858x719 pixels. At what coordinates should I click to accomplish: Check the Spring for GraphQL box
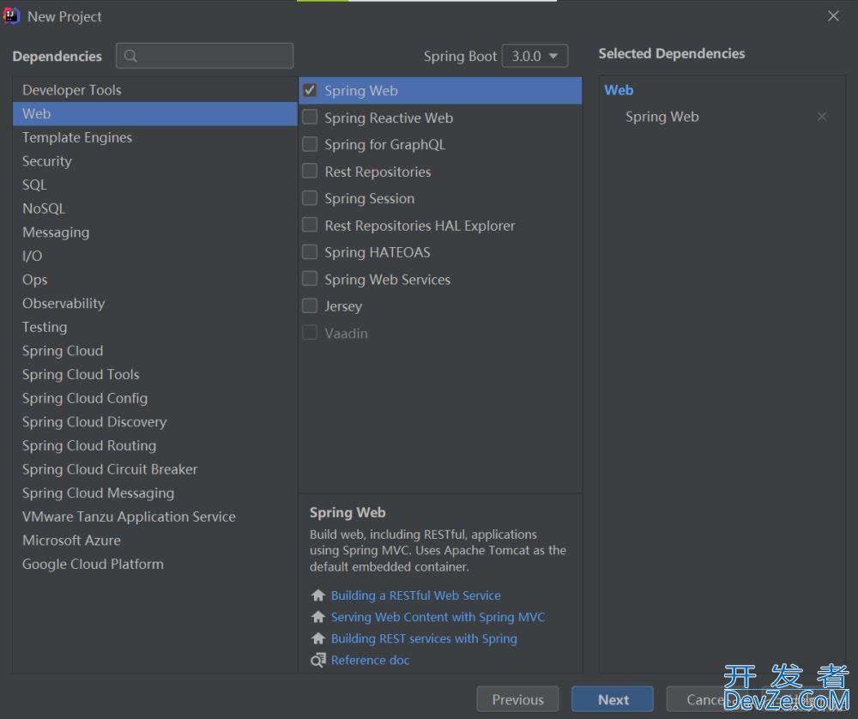coord(310,144)
